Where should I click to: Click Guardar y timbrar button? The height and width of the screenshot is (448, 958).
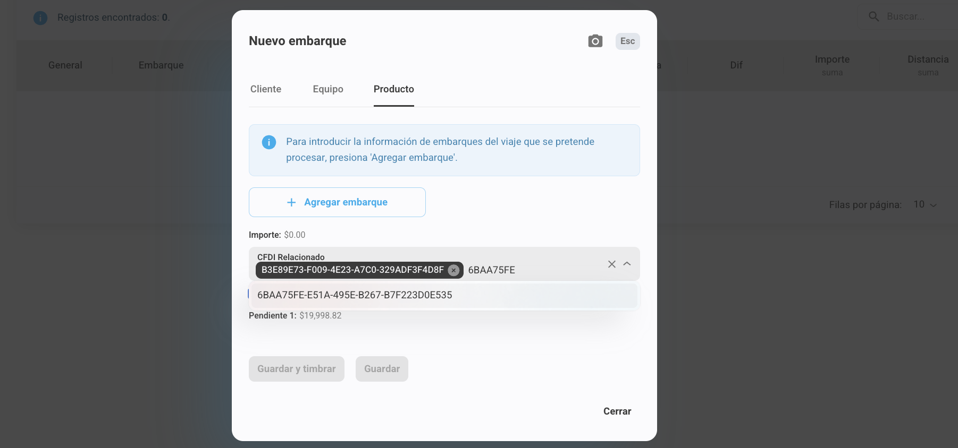point(296,369)
